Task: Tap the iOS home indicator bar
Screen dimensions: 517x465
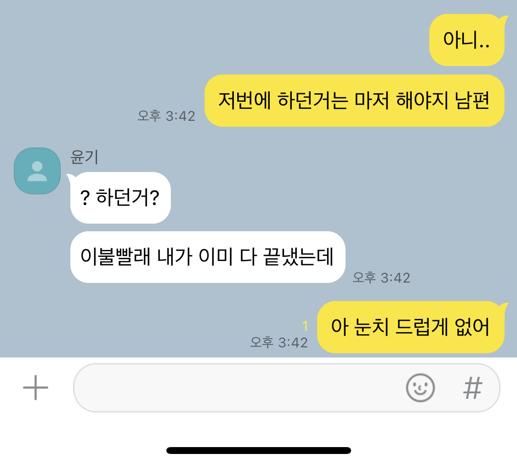Action: (x=258, y=450)
